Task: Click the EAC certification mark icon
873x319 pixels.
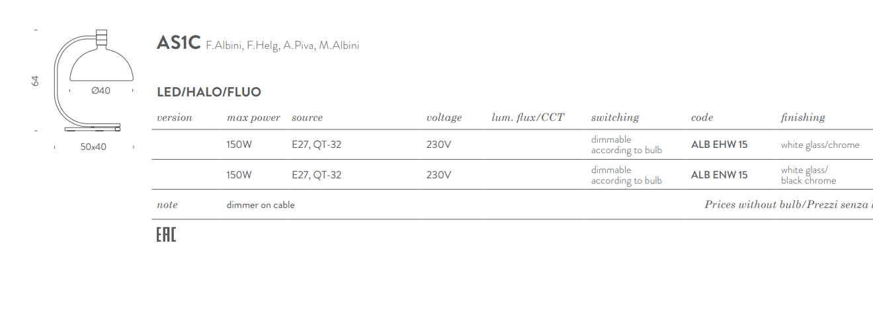Action: point(166,234)
